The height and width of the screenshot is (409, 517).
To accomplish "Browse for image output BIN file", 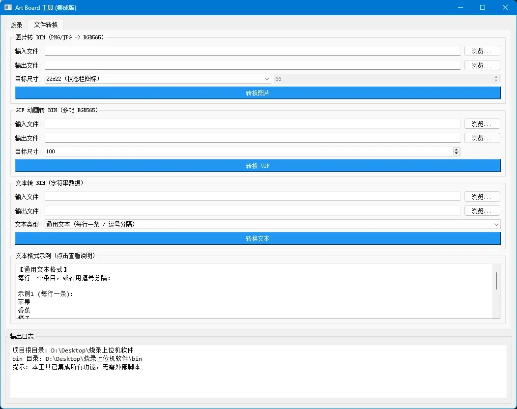I will [482, 65].
